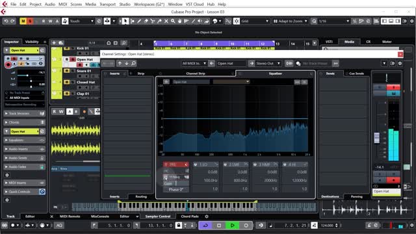Open Find Tracks magnifier in track list
416x234 pixels.
[123, 43]
